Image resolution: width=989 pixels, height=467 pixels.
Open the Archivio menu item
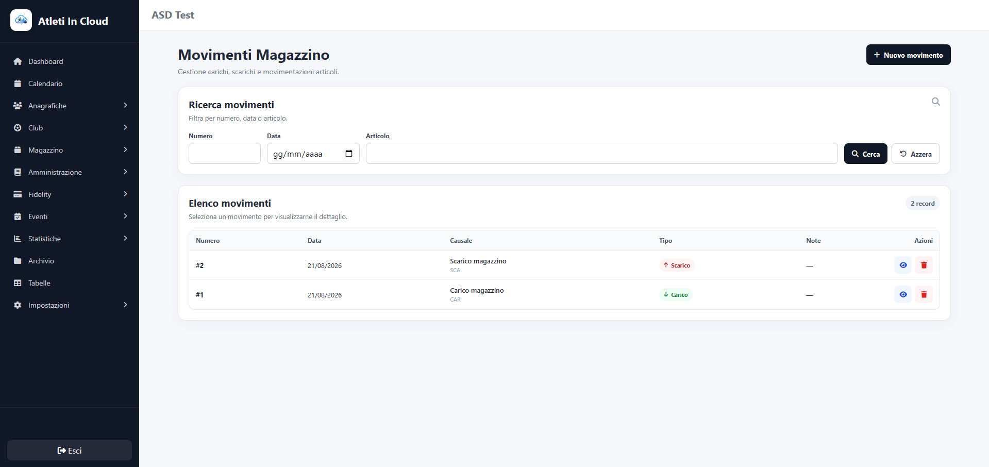click(x=70, y=261)
